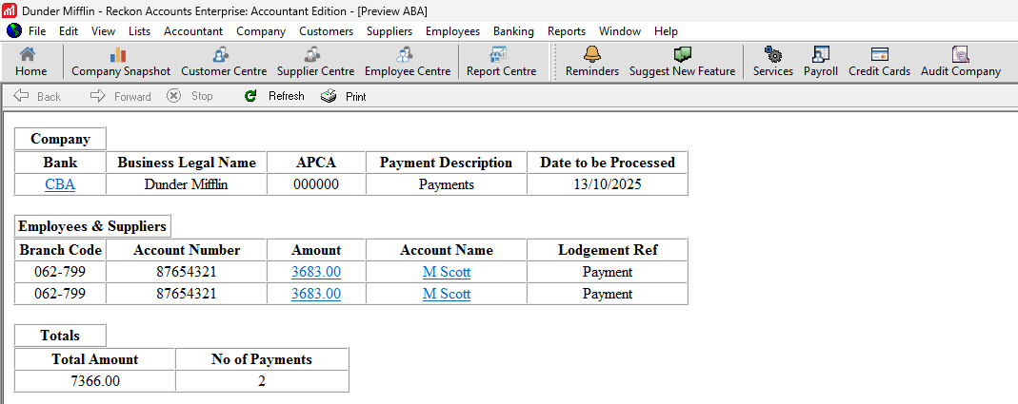The width and height of the screenshot is (1018, 404).
Task: Open first row M Scott link
Action: point(446,272)
